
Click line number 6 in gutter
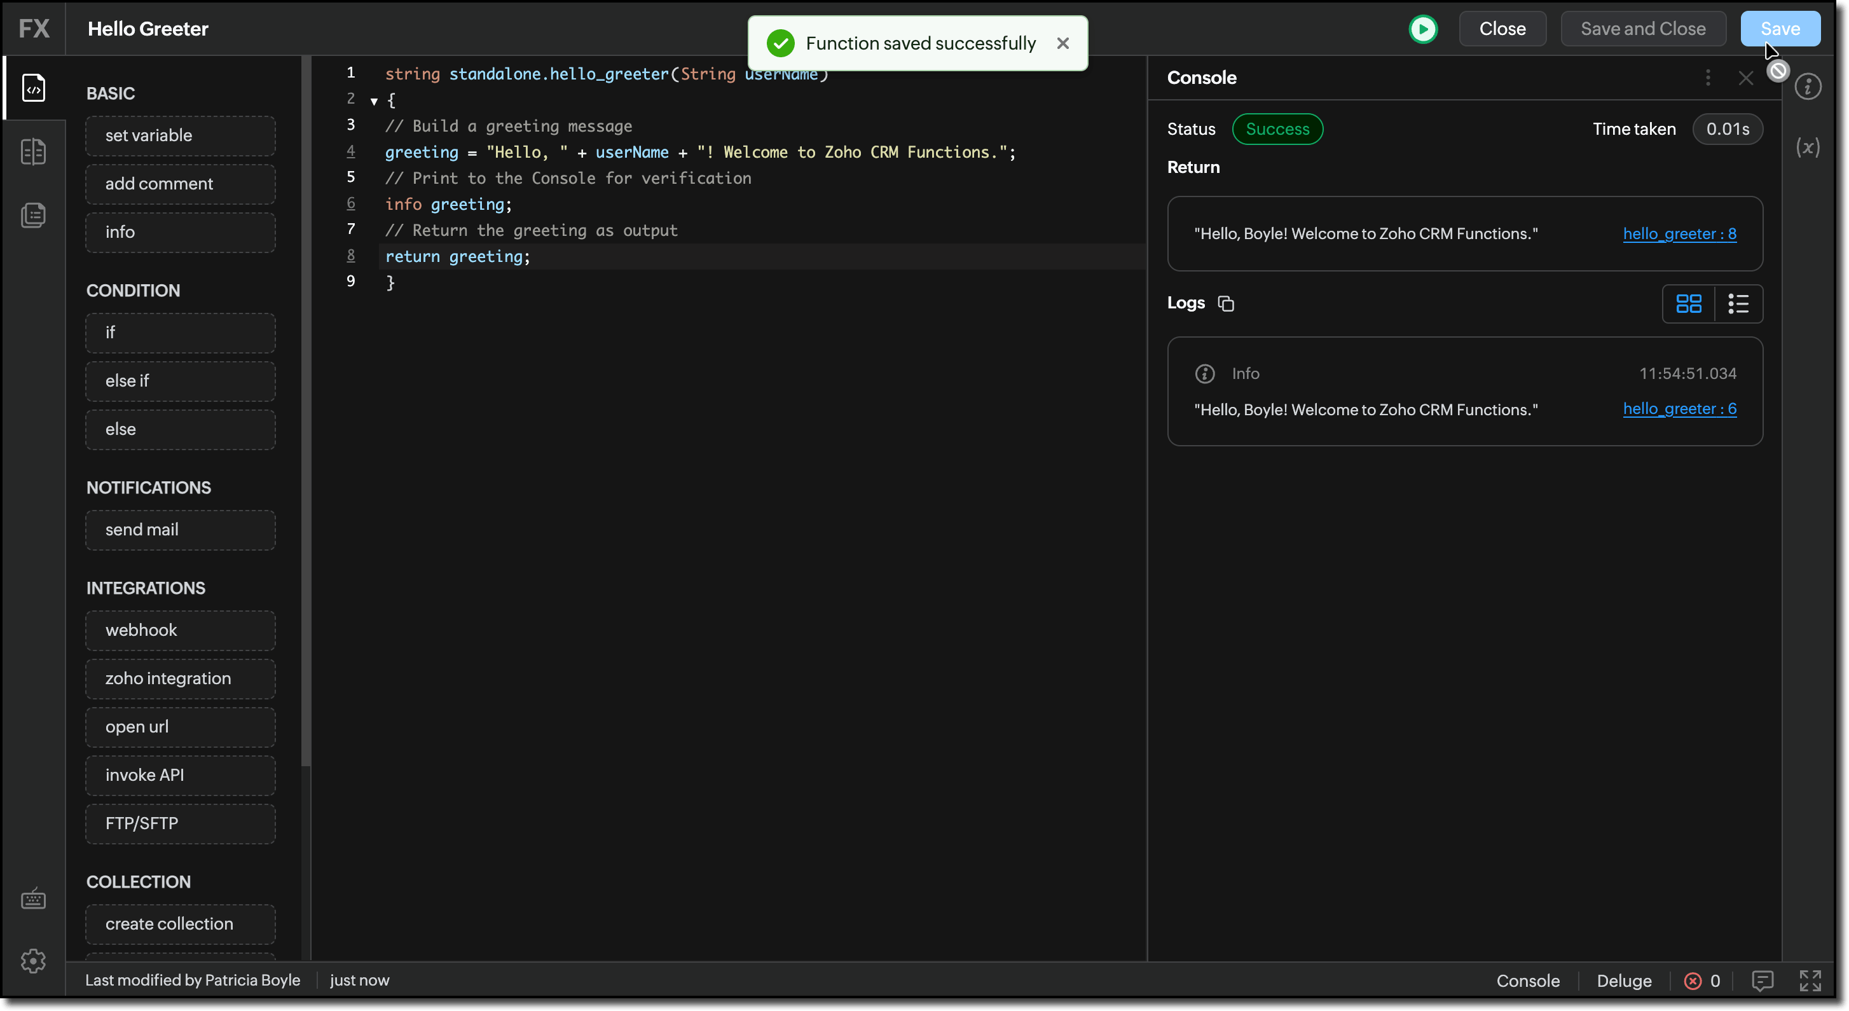351,203
